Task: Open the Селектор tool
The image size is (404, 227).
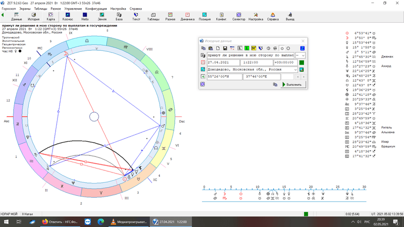Action: click(x=238, y=17)
